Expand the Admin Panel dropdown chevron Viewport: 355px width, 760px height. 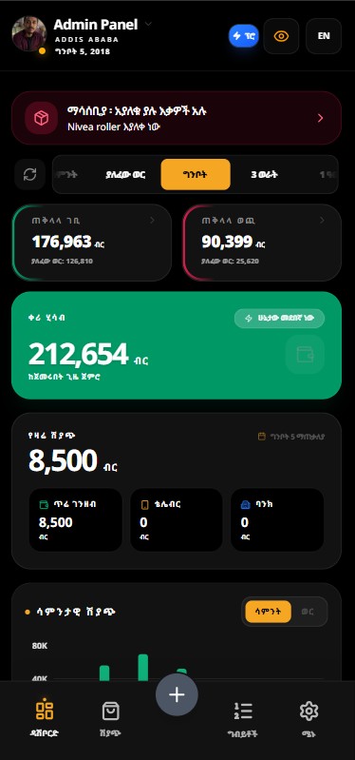click(148, 24)
